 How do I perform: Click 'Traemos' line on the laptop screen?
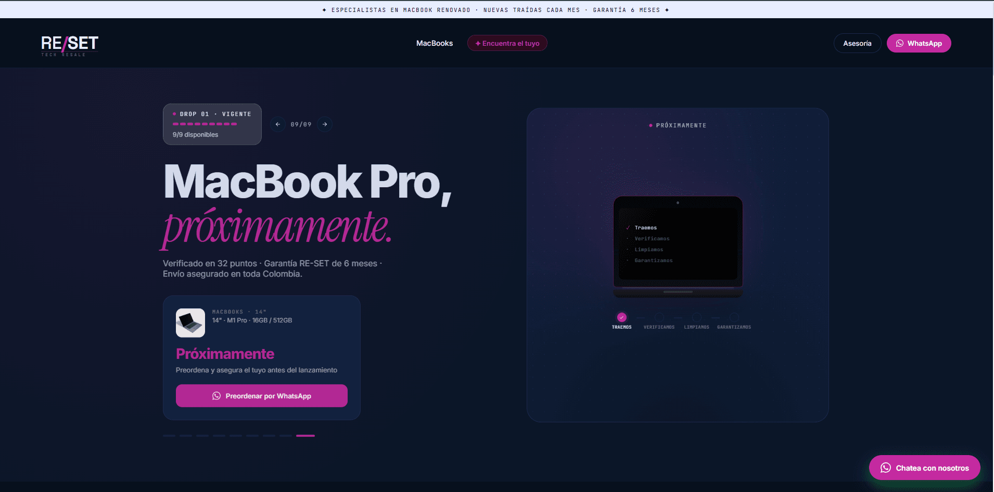(646, 228)
